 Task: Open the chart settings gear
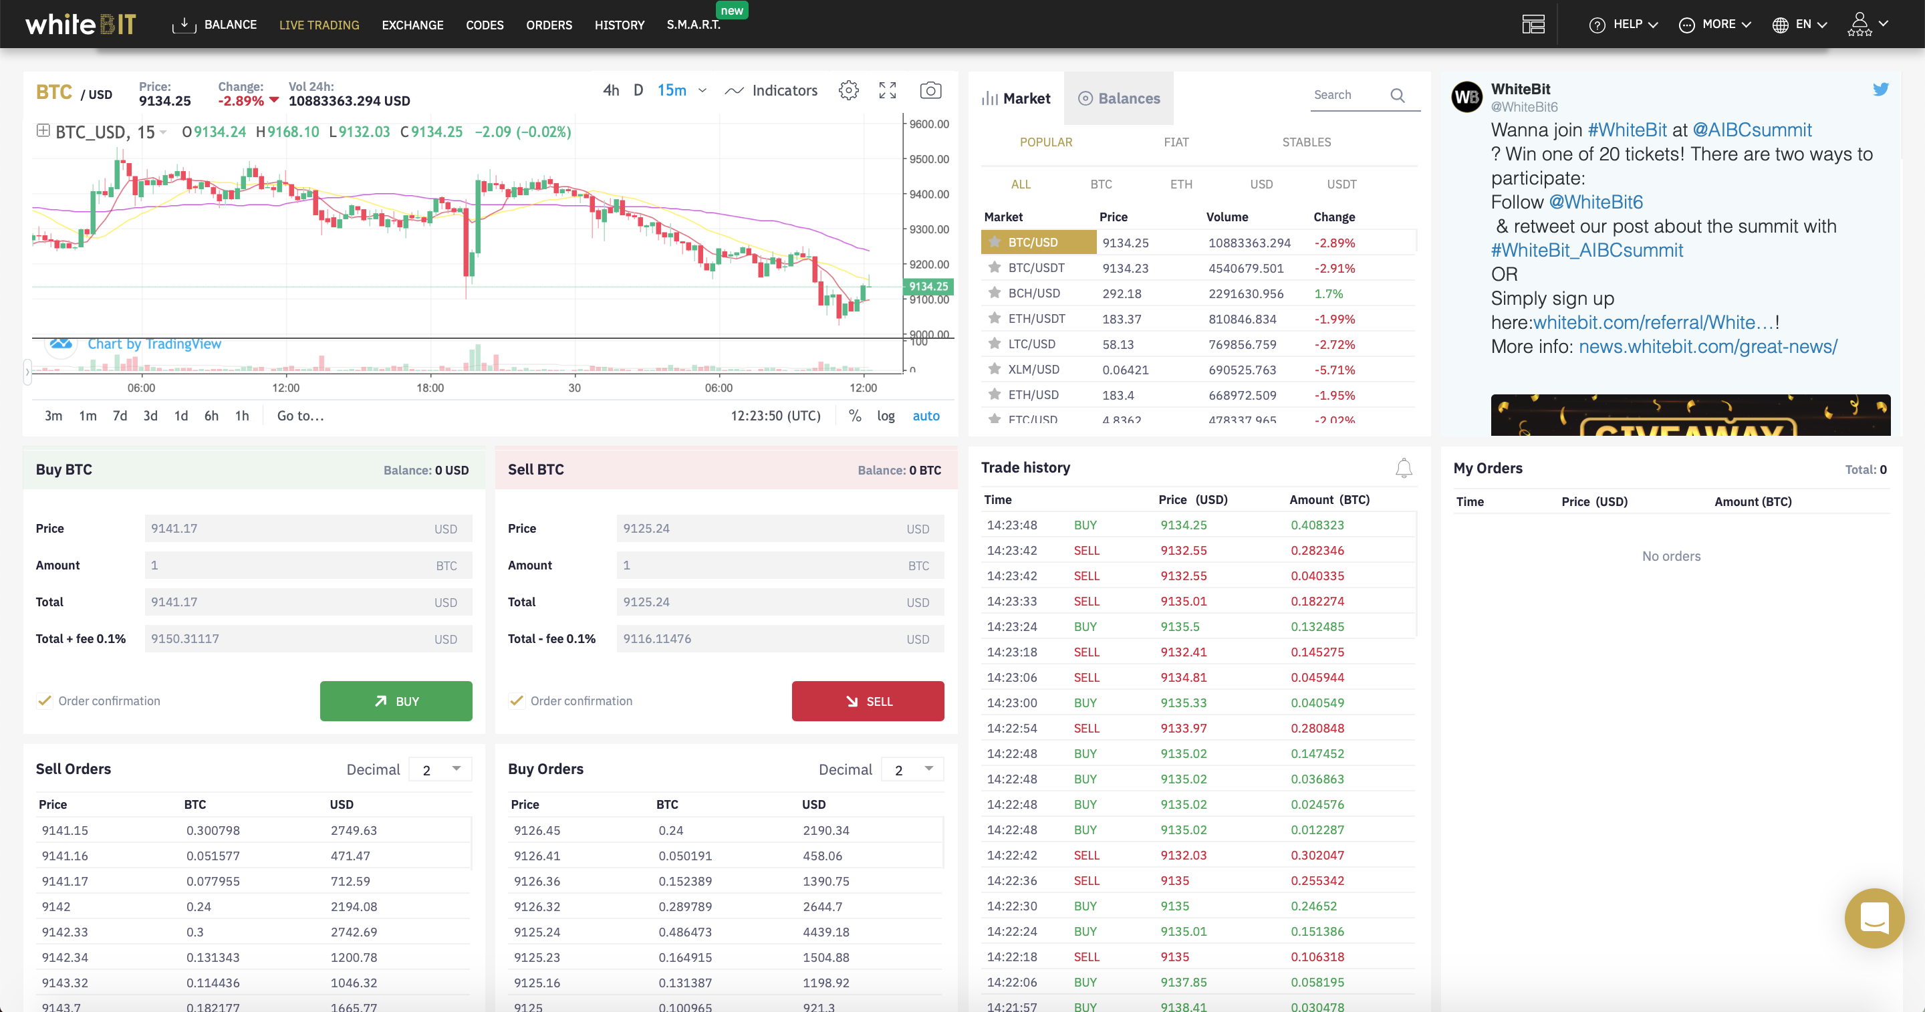[x=848, y=90]
